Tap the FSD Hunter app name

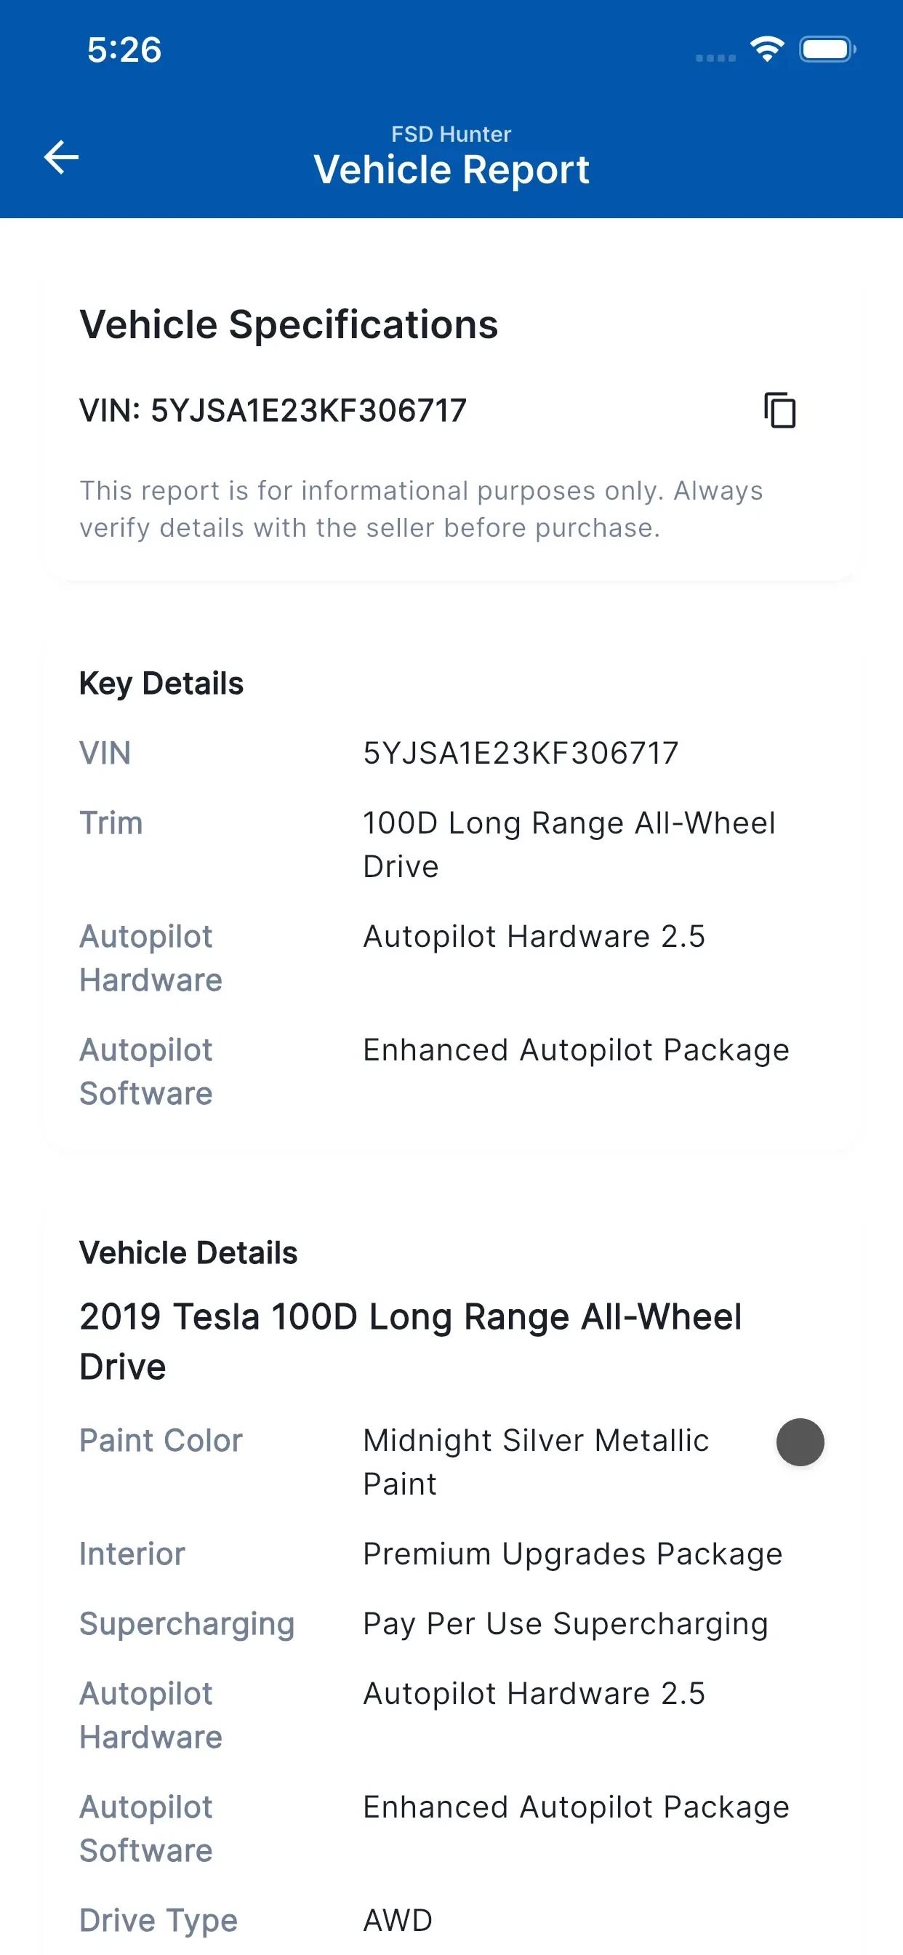point(451,135)
